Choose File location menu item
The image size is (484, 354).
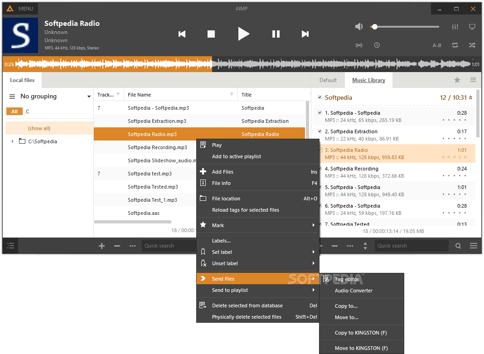click(x=258, y=199)
